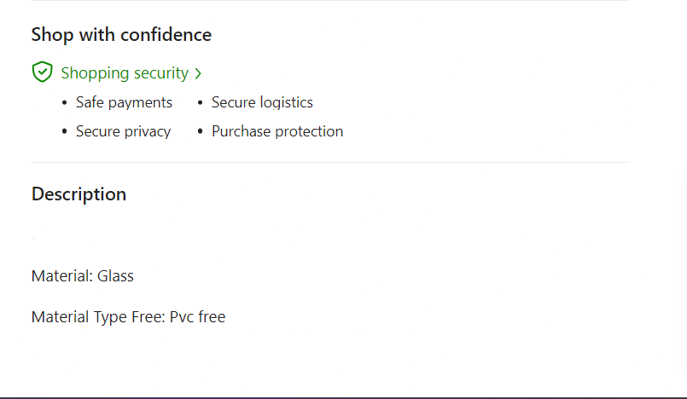This screenshot has width=687, height=399.
Task: Click the bullet before Purchase protection
Action: (201, 132)
